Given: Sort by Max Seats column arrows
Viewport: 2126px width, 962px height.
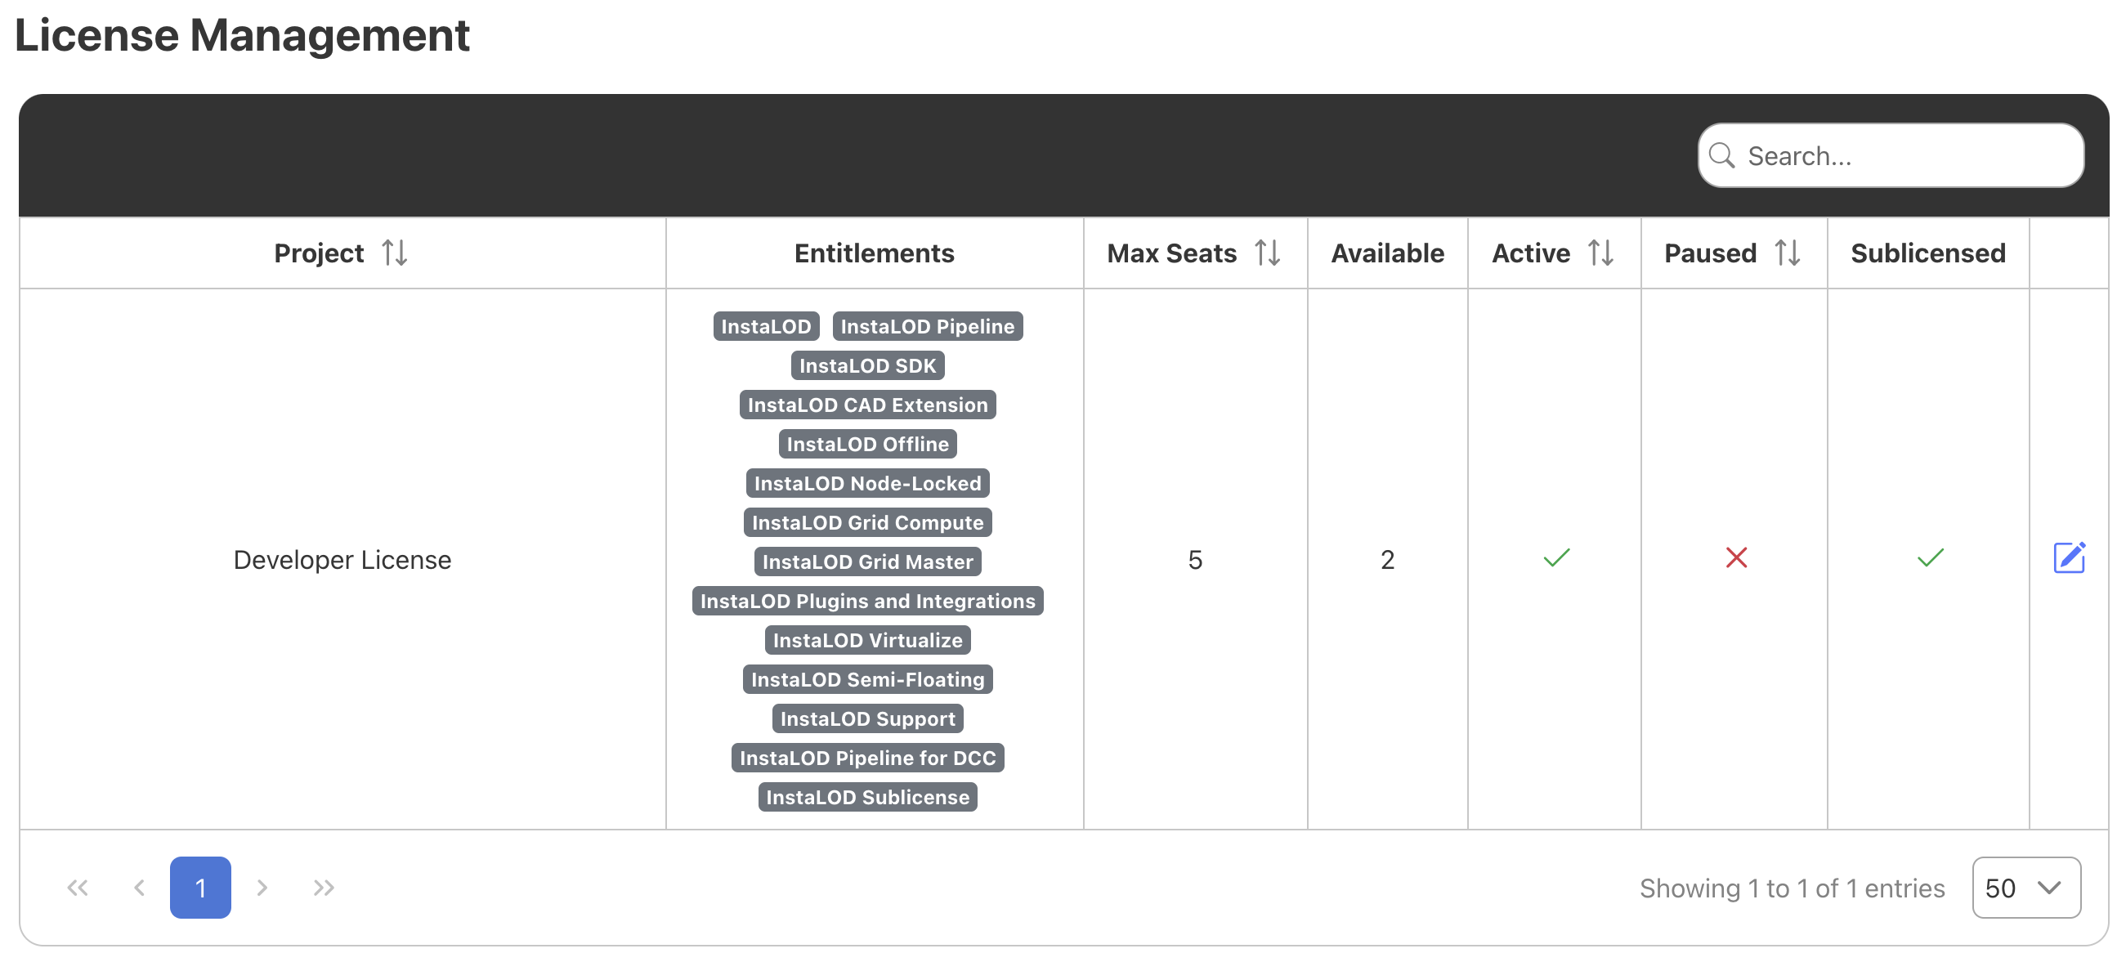Looking at the screenshot, I should pyautogui.click(x=1267, y=253).
